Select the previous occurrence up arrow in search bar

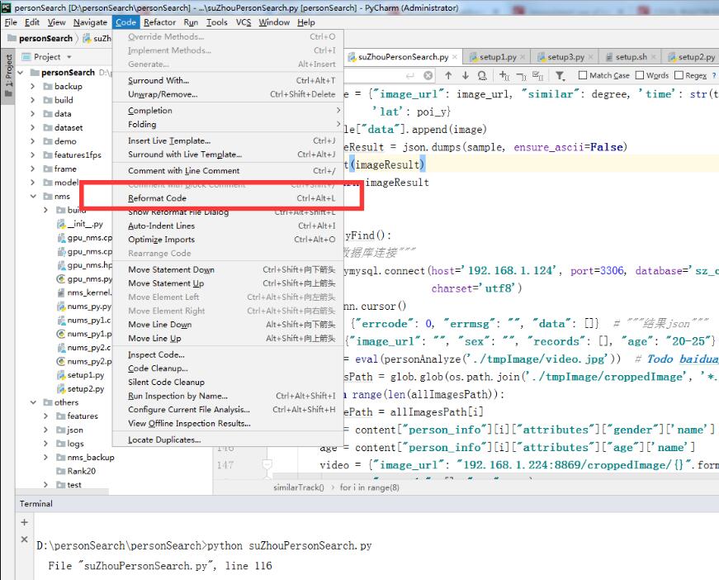pyautogui.click(x=447, y=75)
